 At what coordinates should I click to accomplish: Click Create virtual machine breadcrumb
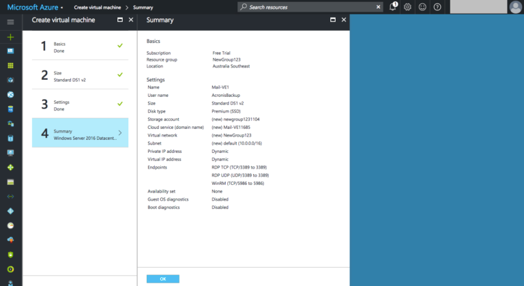click(98, 8)
